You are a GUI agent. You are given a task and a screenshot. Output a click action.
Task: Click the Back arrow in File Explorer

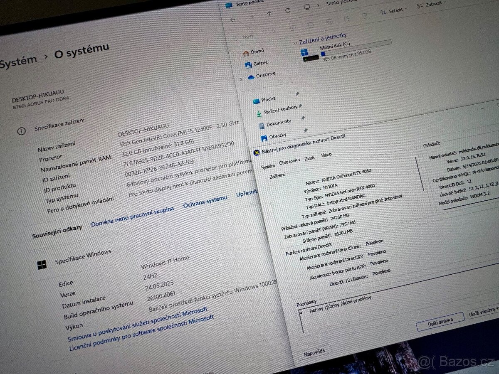[232, 19]
